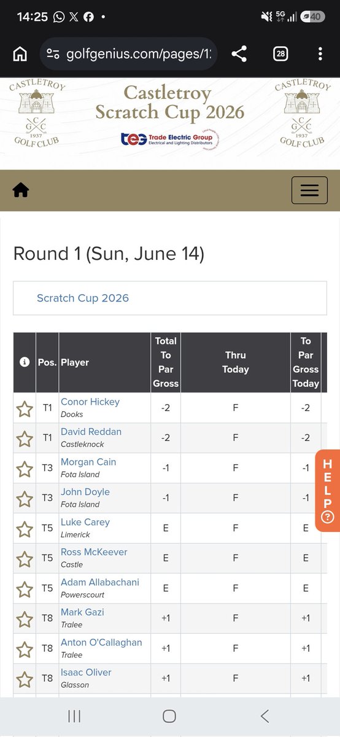Open the browser three-dot overflow menu
Screen dimensions: 340x737
click(x=320, y=54)
